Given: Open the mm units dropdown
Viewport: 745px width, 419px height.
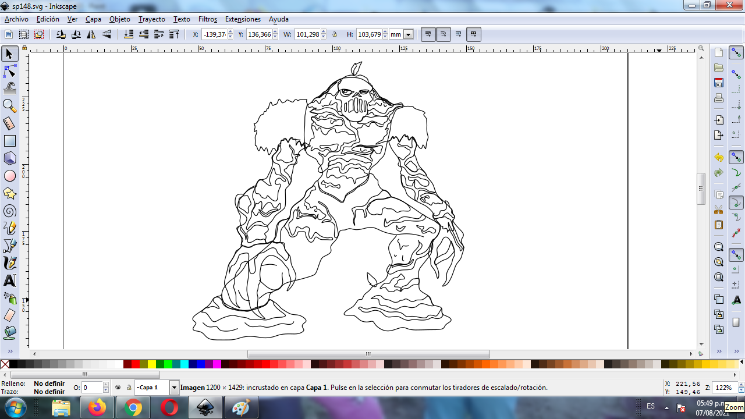Looking at the screenshot, I should tap(408, 34).
